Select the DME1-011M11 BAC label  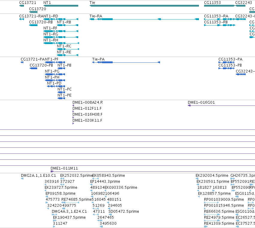(64, 168)
